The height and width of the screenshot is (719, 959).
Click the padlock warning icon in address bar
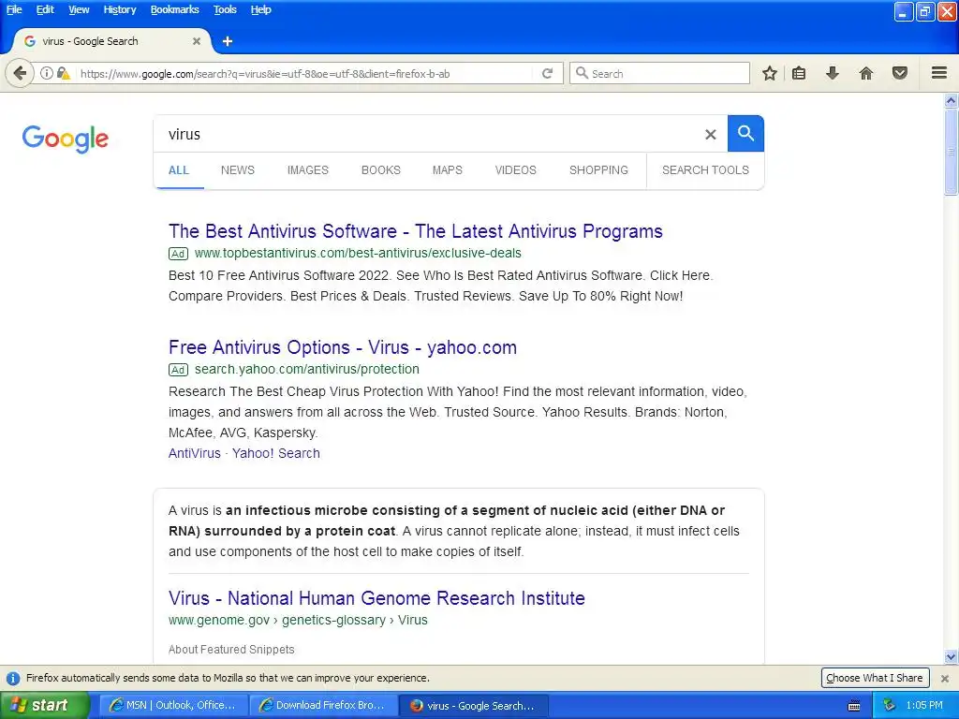pos(63,73)
